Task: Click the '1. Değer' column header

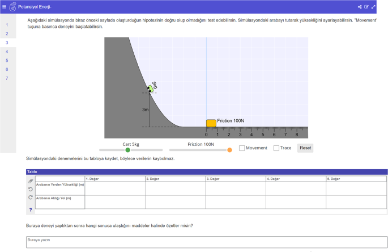Action: click(x=115, y=179)
